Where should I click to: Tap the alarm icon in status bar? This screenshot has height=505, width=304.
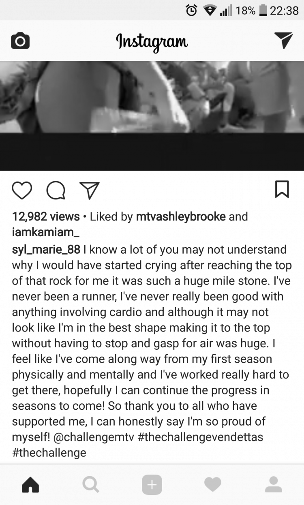tap(191, 10)
